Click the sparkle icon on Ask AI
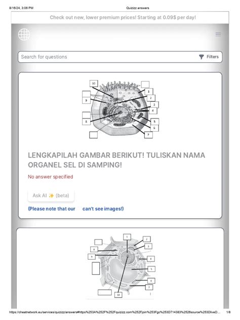Viewport: 240px width, 320px height. 51,195
